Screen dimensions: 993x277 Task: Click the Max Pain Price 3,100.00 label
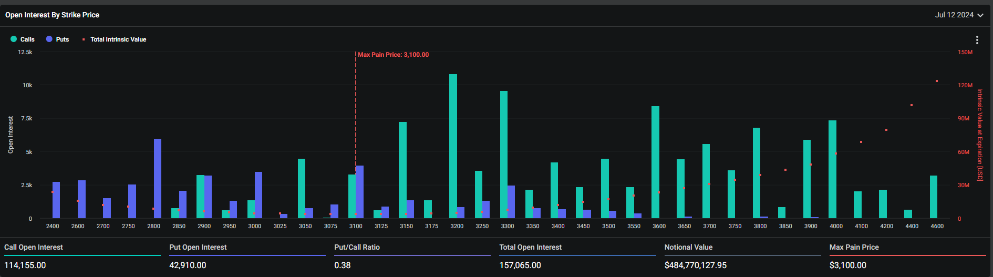tap(393, 55)
